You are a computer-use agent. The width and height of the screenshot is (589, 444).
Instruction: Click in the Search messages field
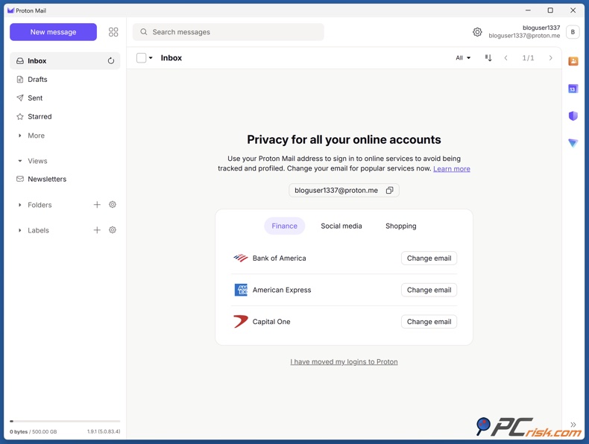pyautogui.click(x=231, y=32)
